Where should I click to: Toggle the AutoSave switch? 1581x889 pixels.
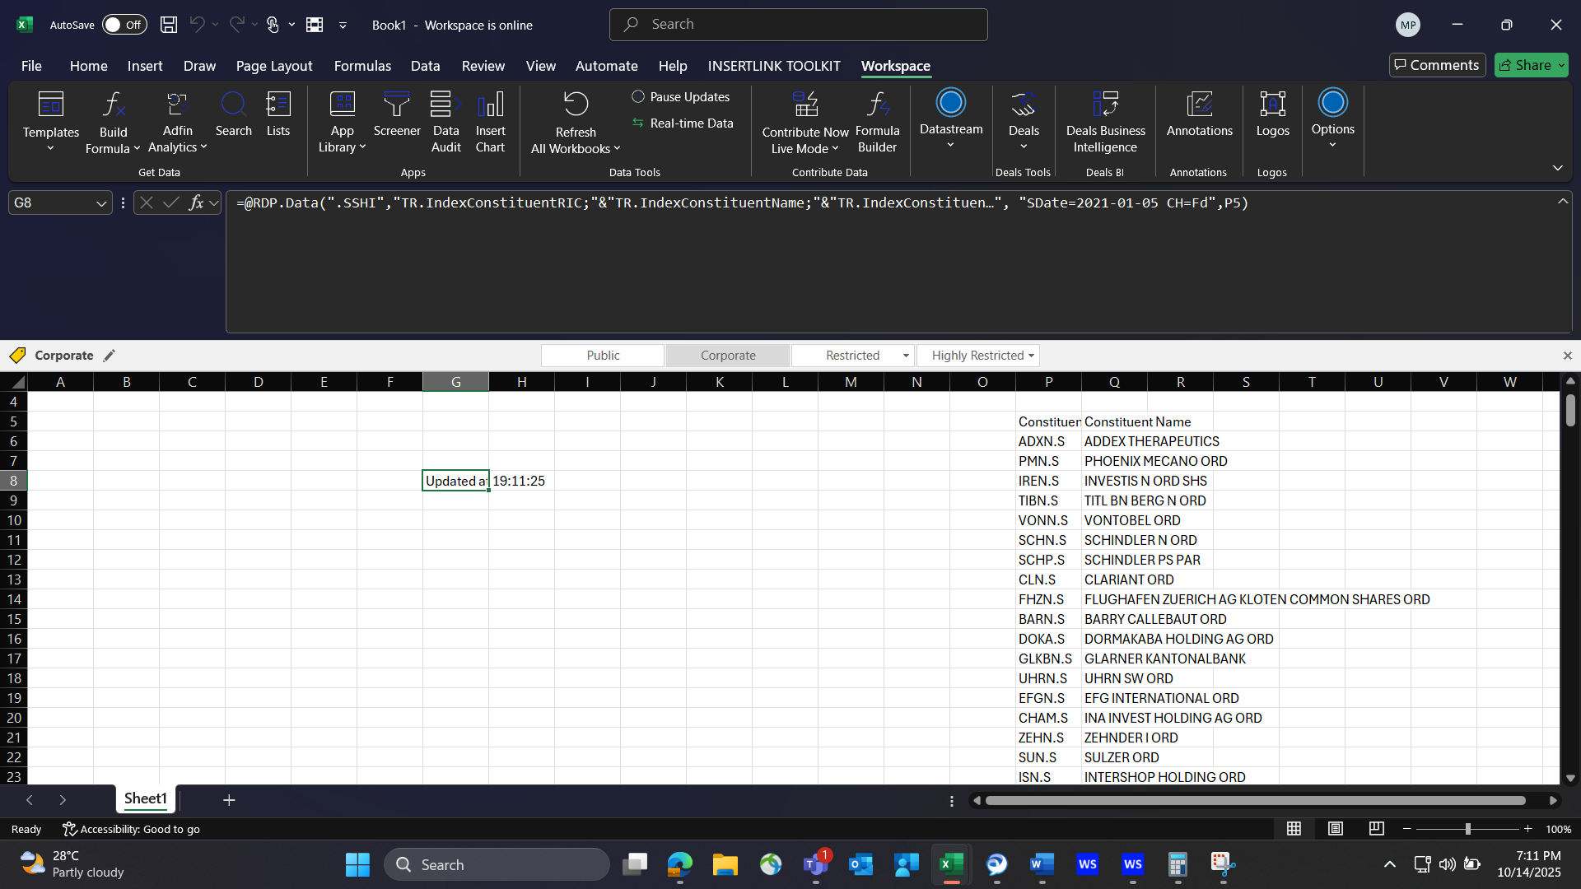[x=124, y=25]
